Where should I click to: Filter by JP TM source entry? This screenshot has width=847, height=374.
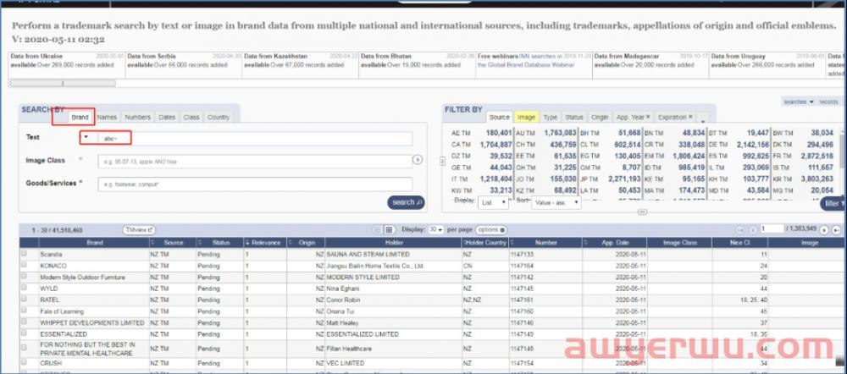click(611, 179)
